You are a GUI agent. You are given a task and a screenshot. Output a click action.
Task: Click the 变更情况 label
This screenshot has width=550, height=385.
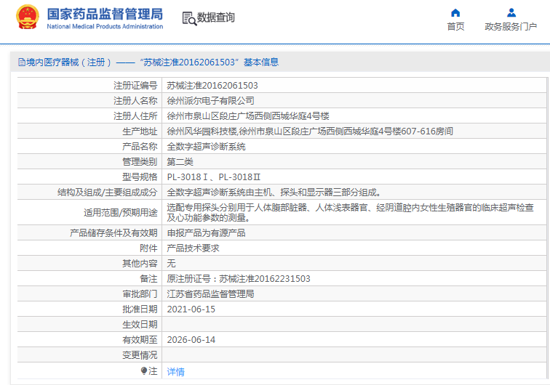(x=140, y=355)
